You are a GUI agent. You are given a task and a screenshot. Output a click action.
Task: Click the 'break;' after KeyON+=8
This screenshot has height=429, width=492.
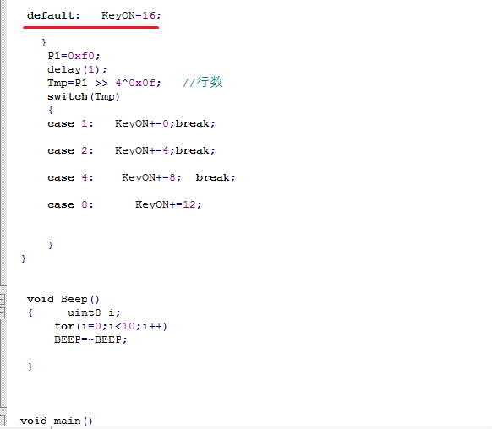pos(216,177)
